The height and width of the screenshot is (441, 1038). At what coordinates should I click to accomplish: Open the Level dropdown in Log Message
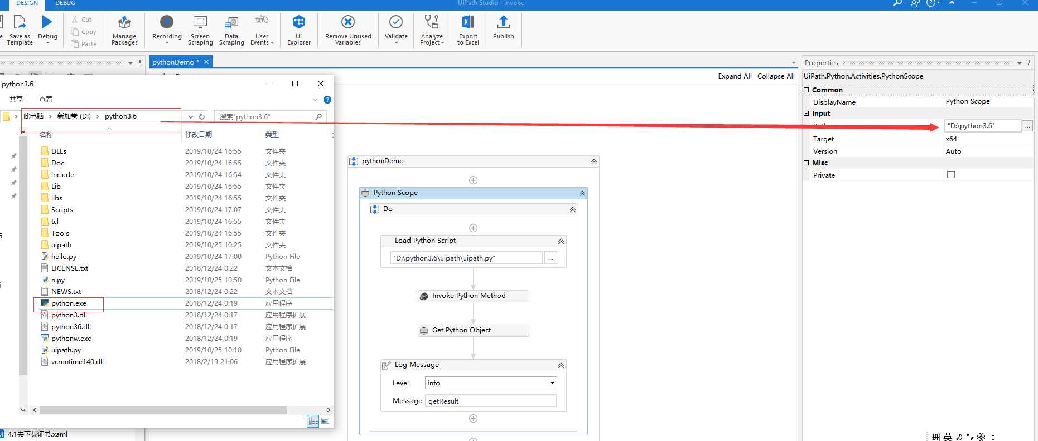point(552,383)
